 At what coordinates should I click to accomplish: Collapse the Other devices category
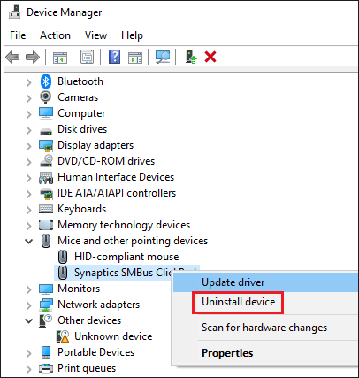click(29, 320)
